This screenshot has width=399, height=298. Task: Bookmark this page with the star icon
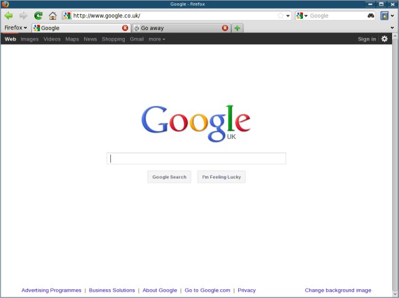281,16
